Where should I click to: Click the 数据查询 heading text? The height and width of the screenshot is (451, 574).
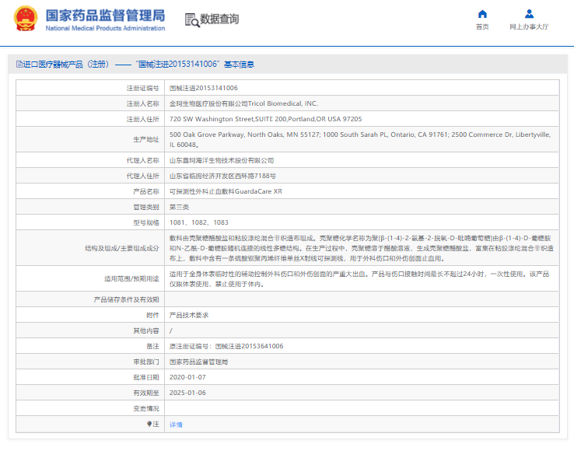click(x=219, y=19)
